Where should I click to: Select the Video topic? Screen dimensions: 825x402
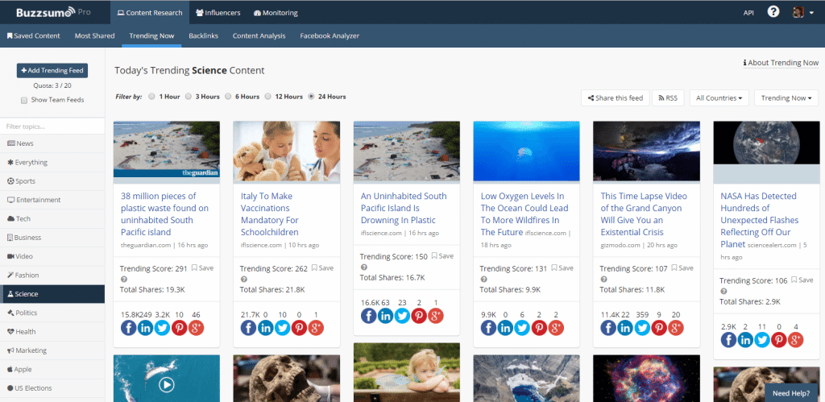(x=52, y=256)
